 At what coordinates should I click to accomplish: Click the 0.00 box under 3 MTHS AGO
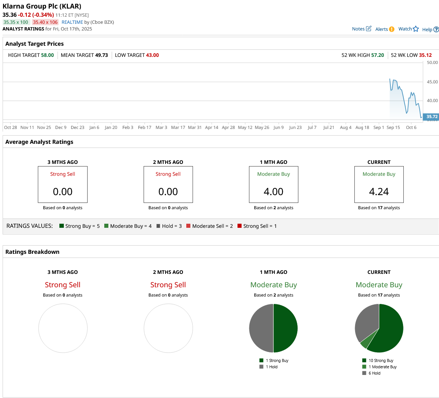tap(63, 184)
